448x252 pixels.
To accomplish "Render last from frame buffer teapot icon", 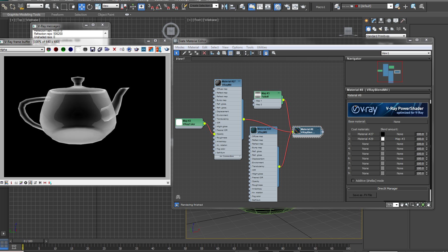I will [x=167, y=49].
